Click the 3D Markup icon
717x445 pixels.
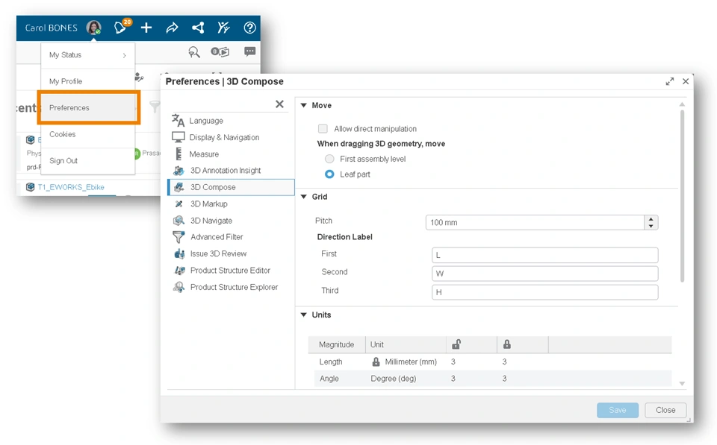(x=179, y=204)
